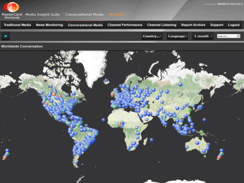Click the Markets breadcrumb

pyautogui.click(x=116, y=14)
